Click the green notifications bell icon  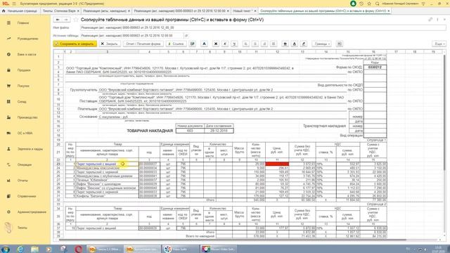(353, 4)
